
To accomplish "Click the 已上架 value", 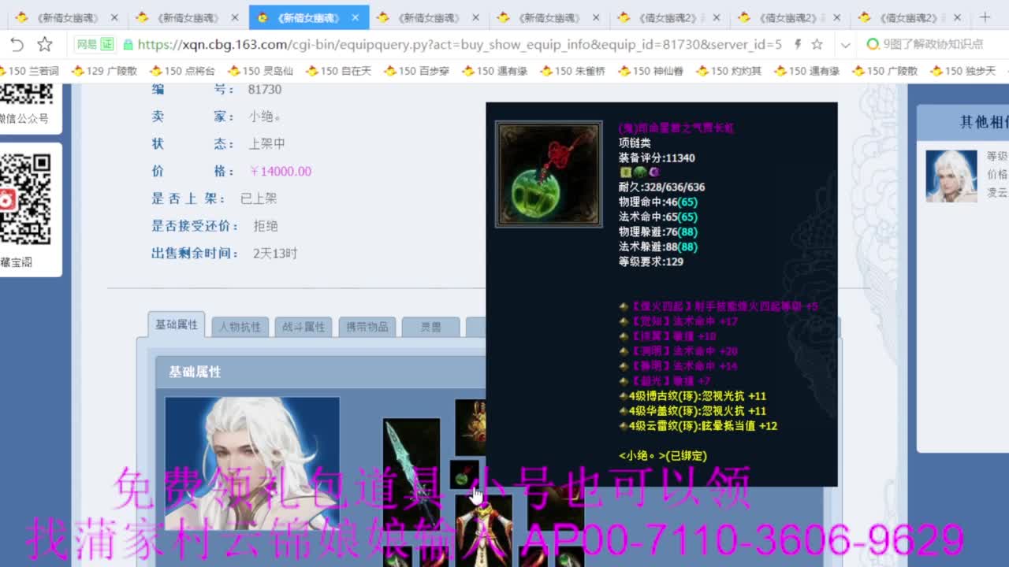I will pyautogui.click(x=259, y=198).
